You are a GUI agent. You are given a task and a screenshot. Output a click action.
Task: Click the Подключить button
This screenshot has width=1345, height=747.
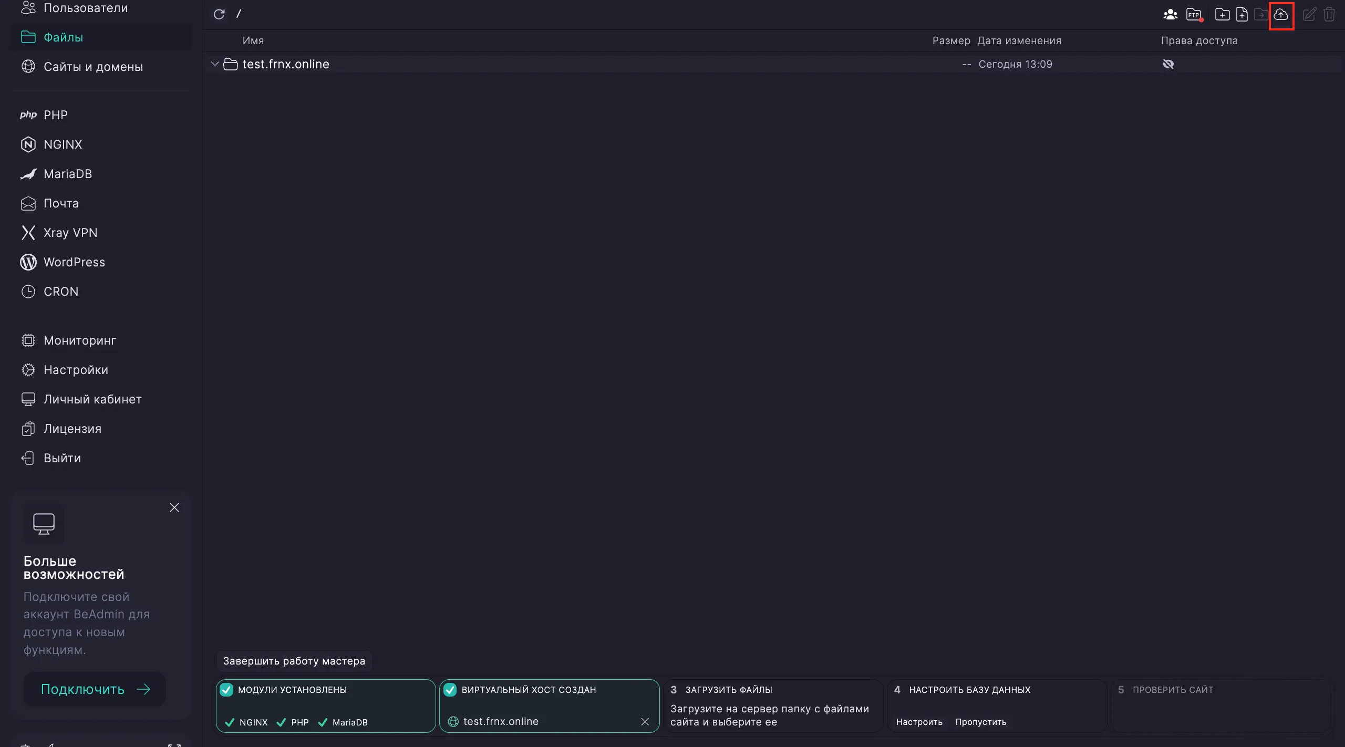(95, 689)
